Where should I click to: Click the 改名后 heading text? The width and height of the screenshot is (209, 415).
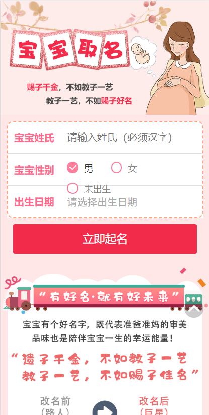point(154,401)
